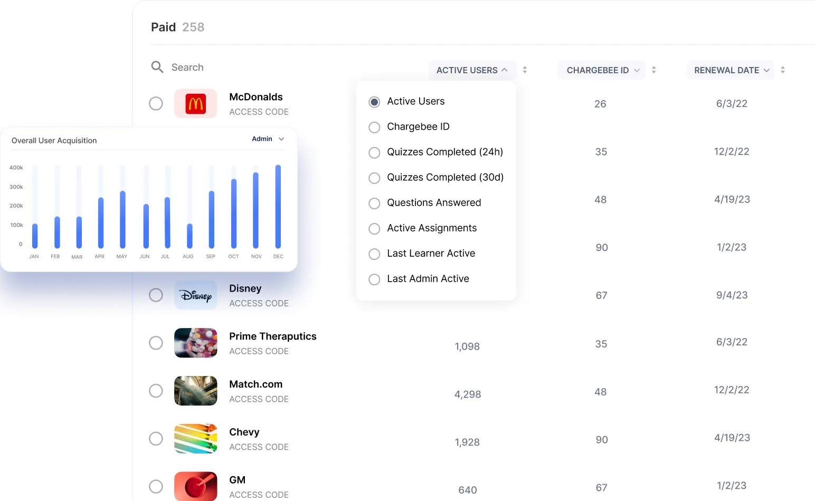This screenshot has width=815, height=501.
Task: Click the AUG bar in the chart
Action: tap(189, 236)
